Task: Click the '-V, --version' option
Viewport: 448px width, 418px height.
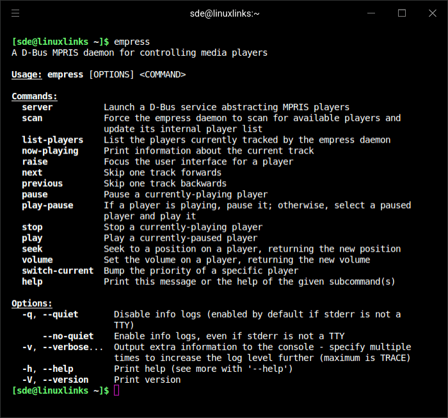Action: tap(55, 380)
